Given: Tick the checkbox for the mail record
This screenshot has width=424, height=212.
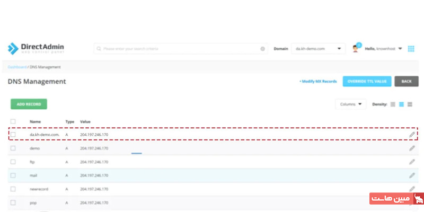Looking at the screenshot, I should (x=13, y=175).
